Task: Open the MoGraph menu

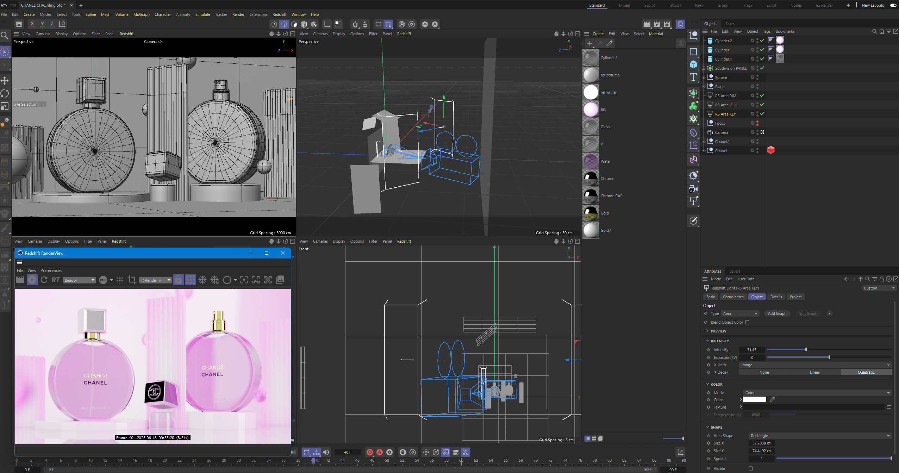Action: (x=141, y=14)
